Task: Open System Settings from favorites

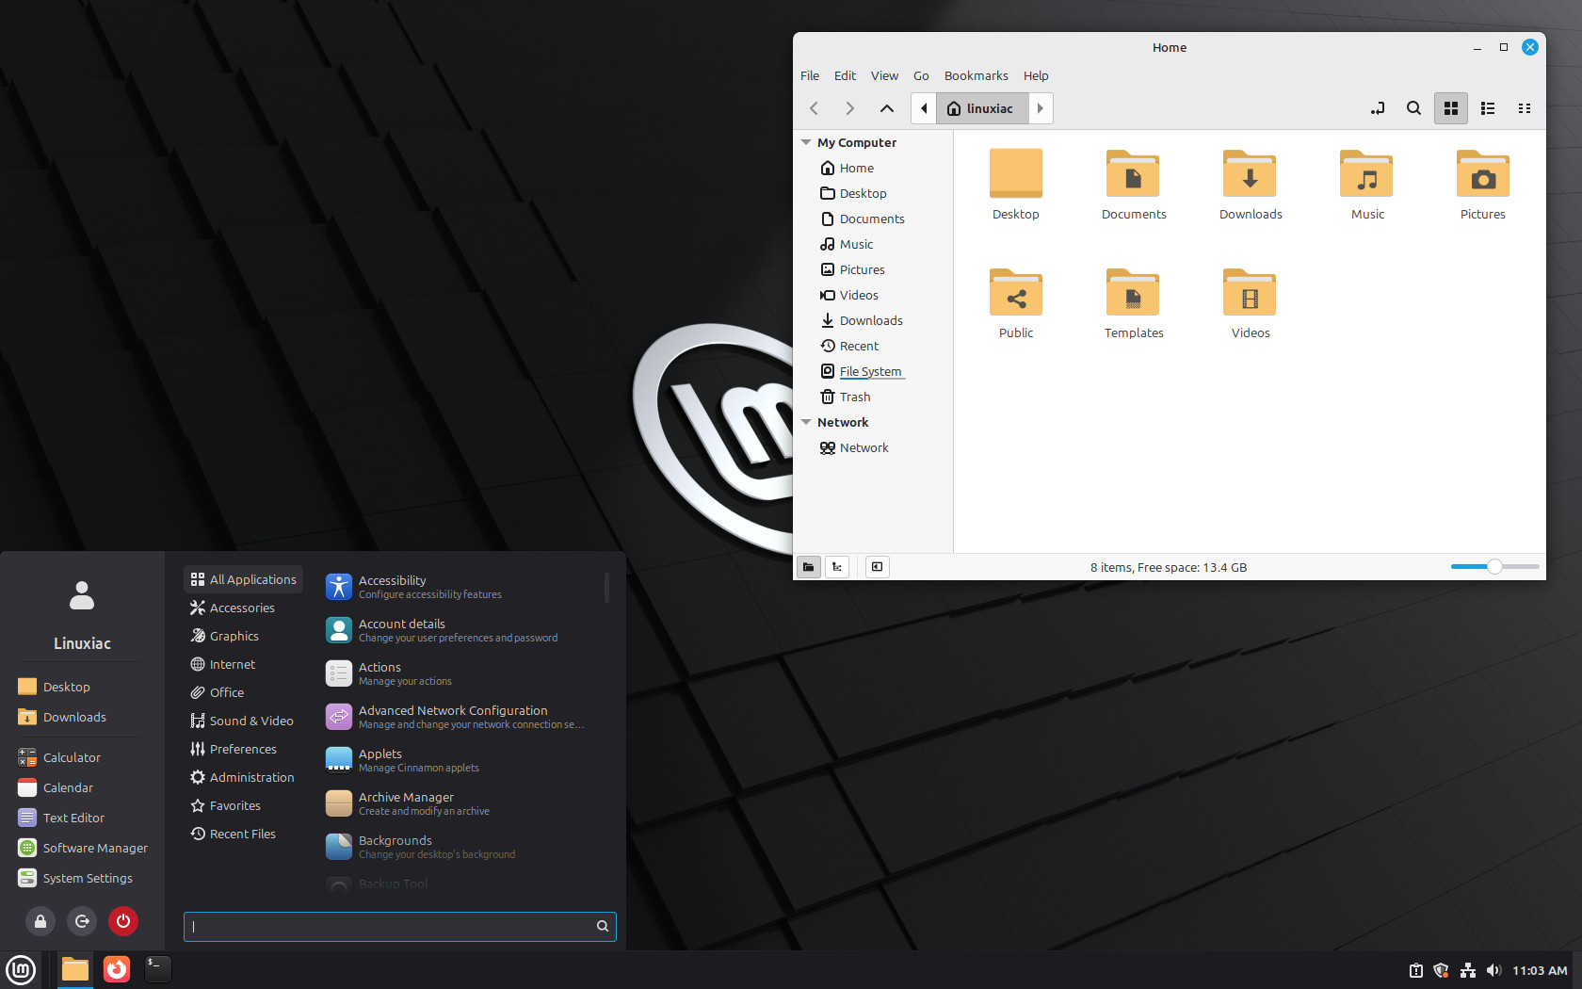Action: (88, 878)
